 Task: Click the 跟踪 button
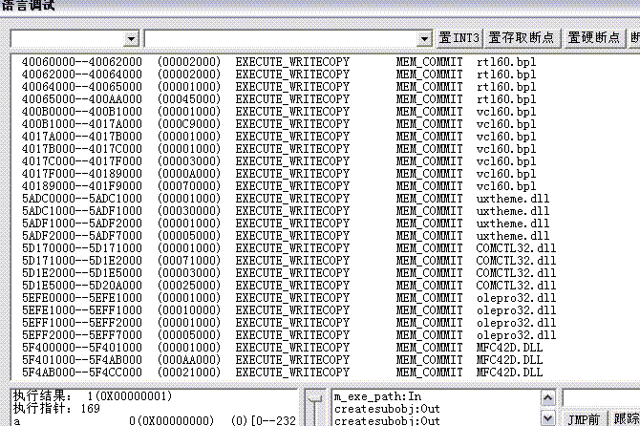pyautogui.click(x=626, y=418)
